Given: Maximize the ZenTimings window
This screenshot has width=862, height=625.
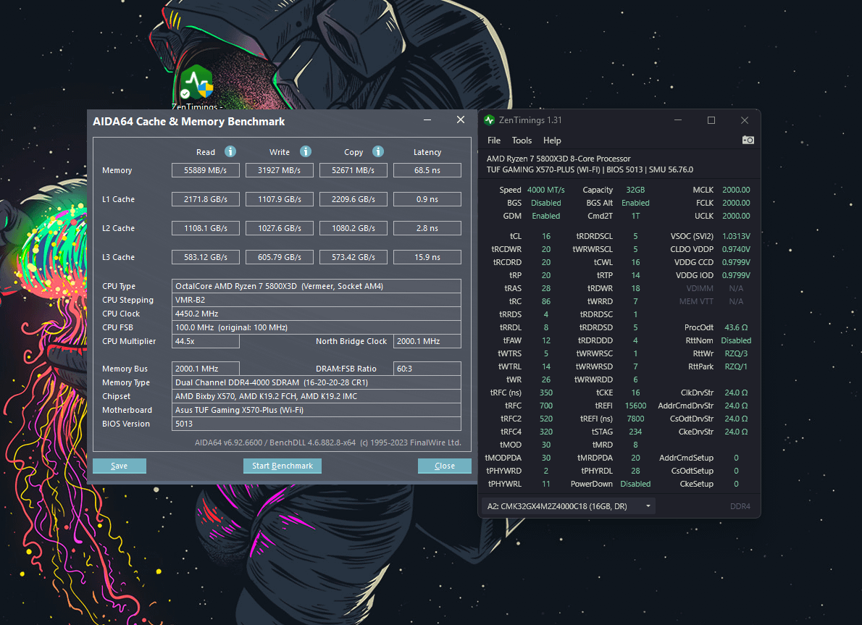Looking at the screenshot, I should [711, 119].
